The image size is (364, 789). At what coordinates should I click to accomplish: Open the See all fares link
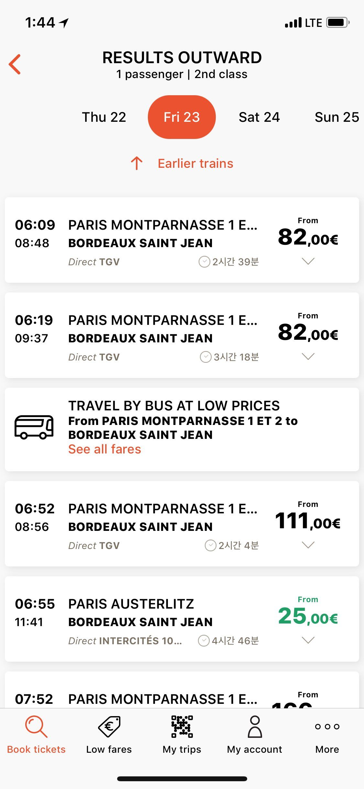coord(105,449)
